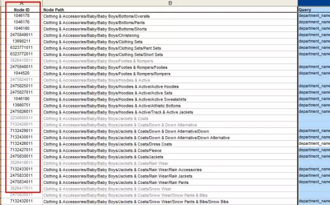Select Node ID cell 1046190

[22, 99]
